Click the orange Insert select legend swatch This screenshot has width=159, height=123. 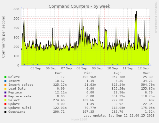coord(5,85)
